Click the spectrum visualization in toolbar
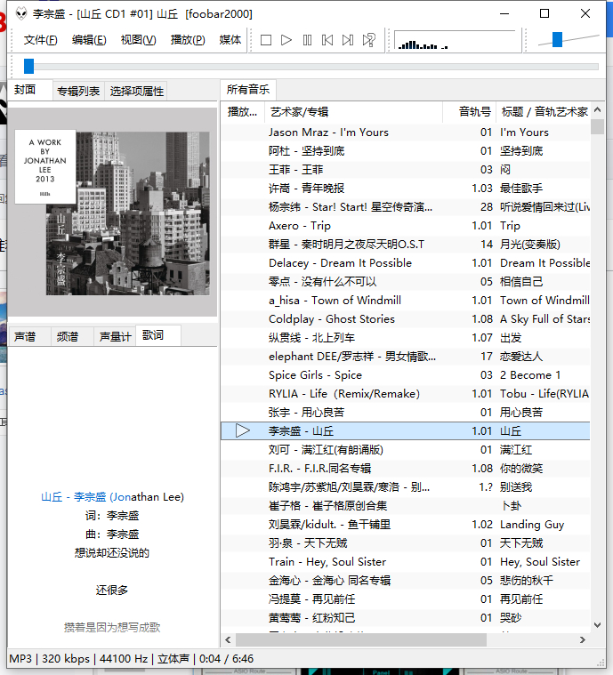 (x=455, y=41)
